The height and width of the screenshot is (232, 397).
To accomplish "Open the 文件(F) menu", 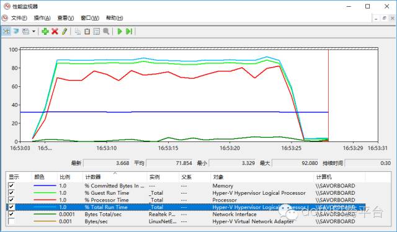I will pyautogui.click(x=19, y=18).
